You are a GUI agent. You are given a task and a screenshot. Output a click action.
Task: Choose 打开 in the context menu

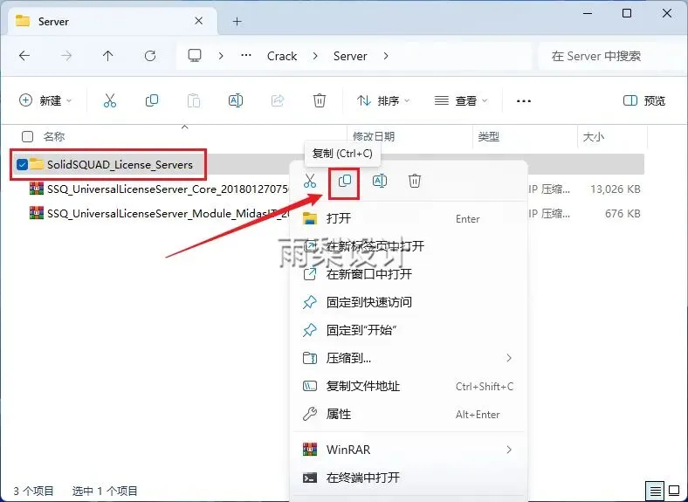click(409, 218)
